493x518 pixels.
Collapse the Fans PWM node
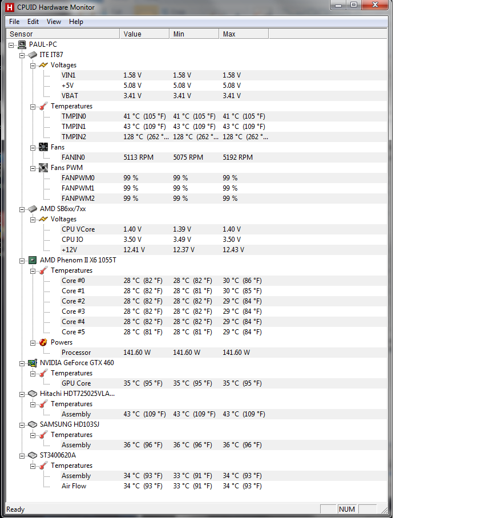pyautogui.click(x=33, y=168)
